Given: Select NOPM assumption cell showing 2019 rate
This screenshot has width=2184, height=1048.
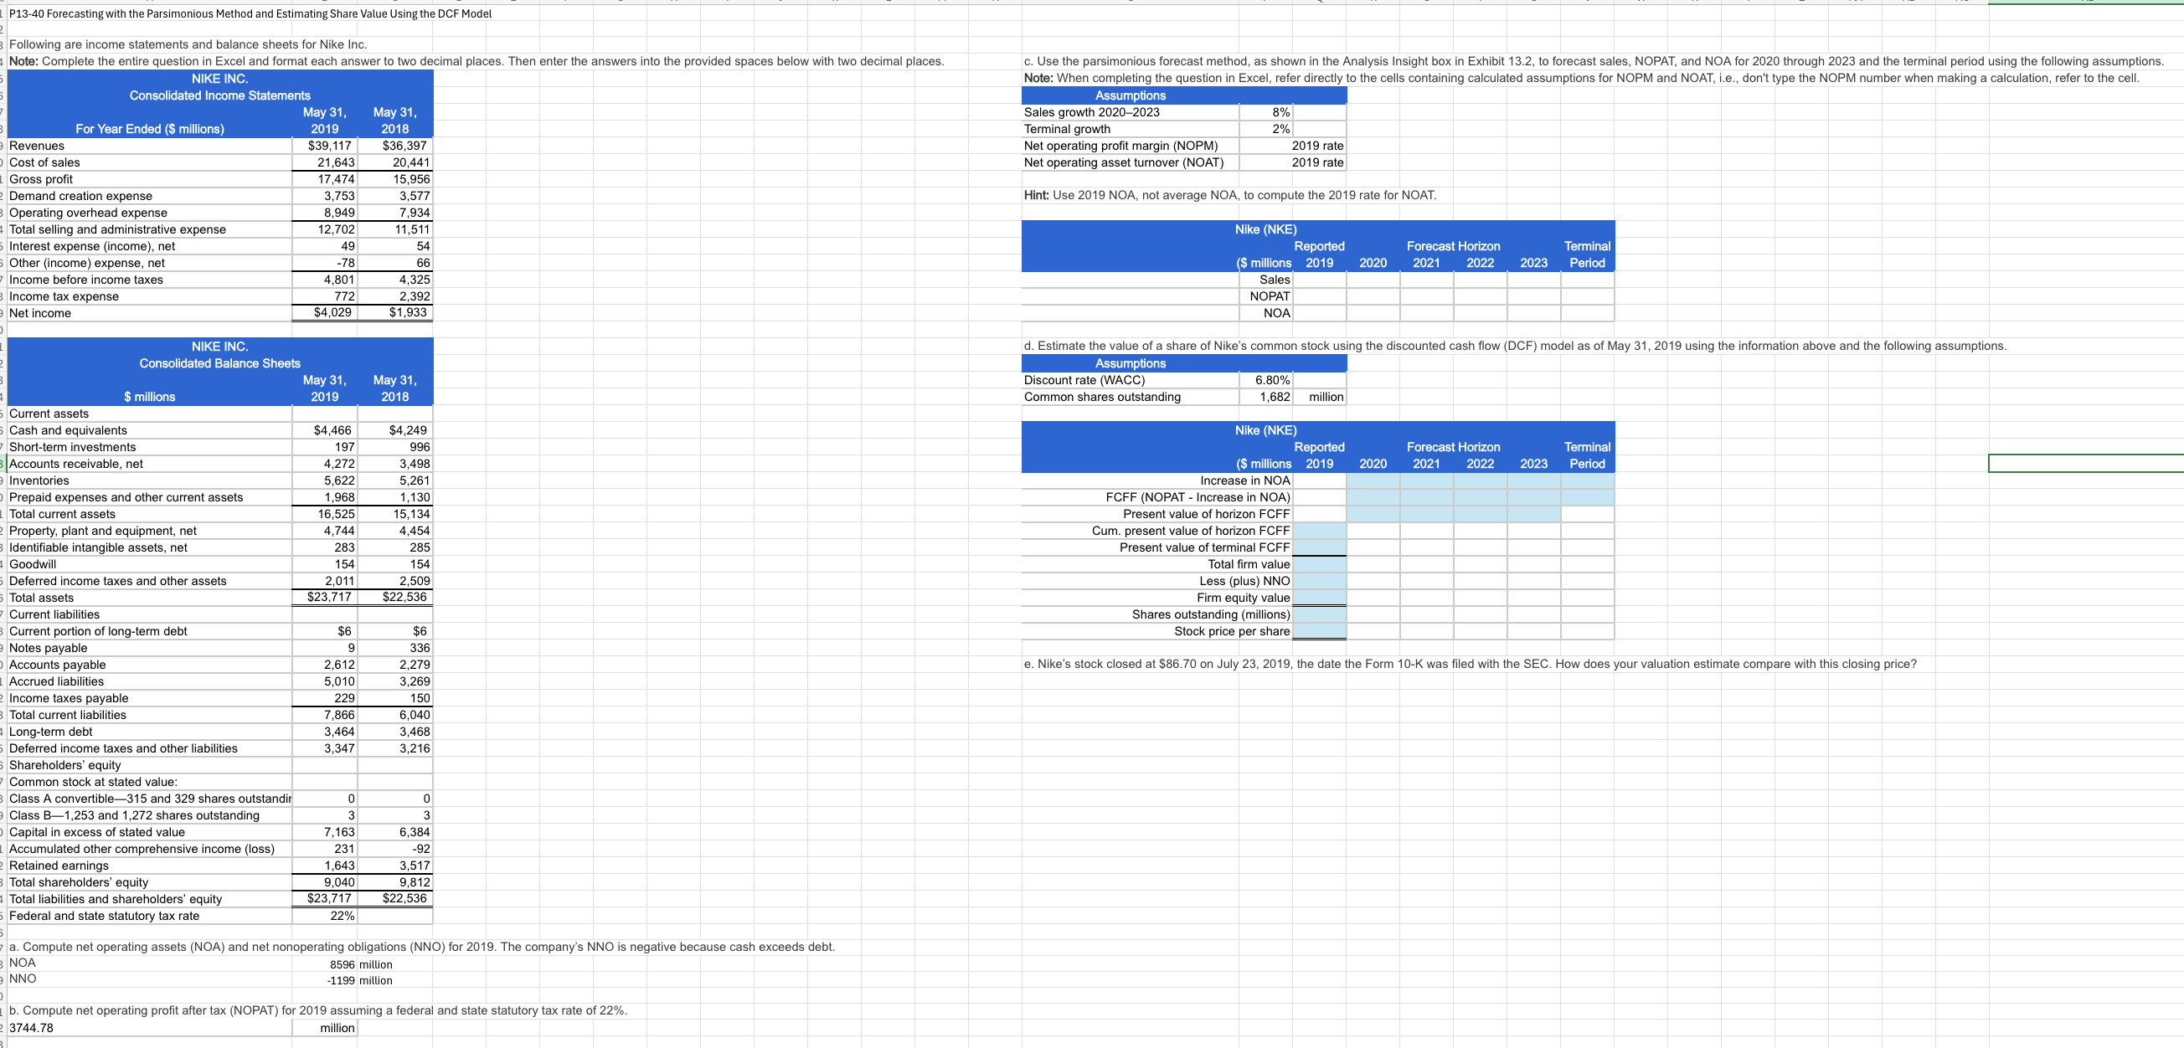Looking at the screenshot, I should (1319, 146).
